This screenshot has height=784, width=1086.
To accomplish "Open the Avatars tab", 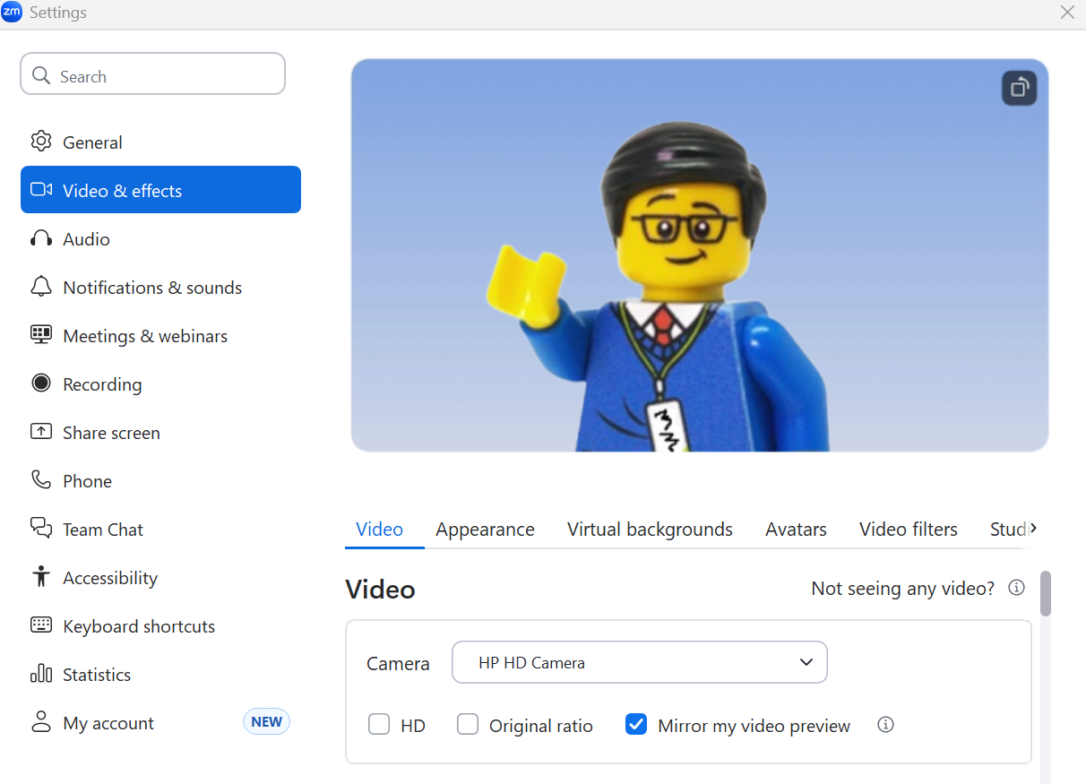I will 796,530.
